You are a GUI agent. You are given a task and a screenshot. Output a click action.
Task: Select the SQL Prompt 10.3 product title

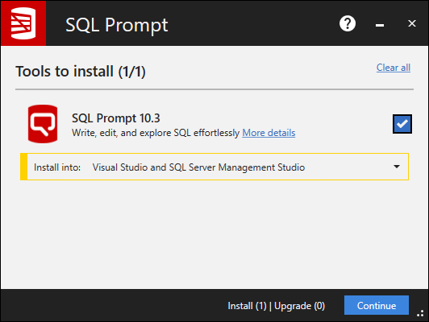coord(116,118)
